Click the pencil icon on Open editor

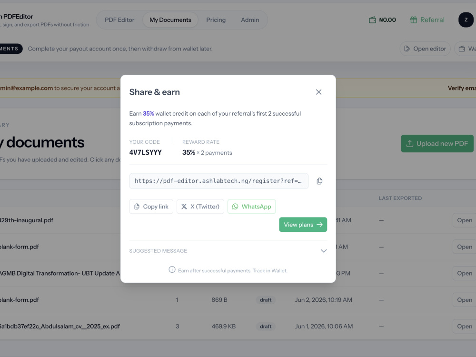[407, 49]
